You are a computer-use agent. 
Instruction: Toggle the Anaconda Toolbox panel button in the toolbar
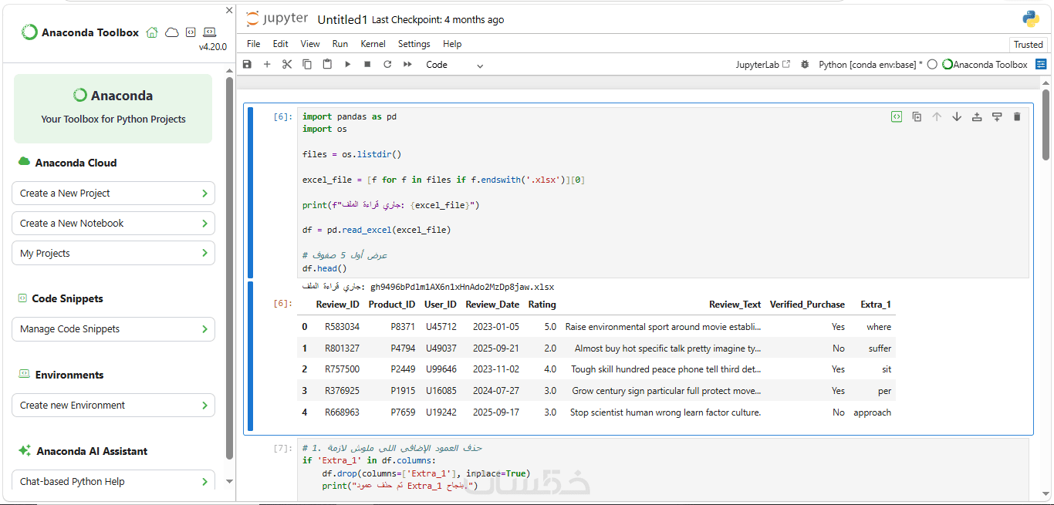[x=1042, y=65]
